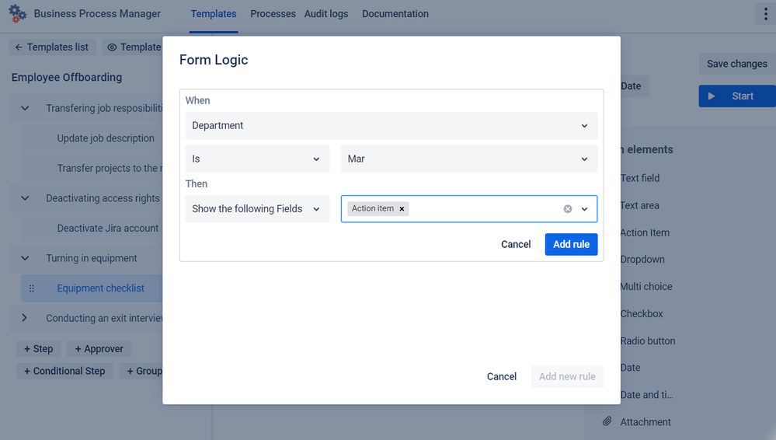This screenshot has width=776, height=440.
Task: Open Show the following Fields dropdown
Action: [257, 209]
